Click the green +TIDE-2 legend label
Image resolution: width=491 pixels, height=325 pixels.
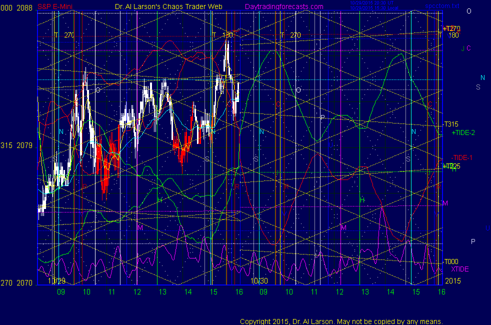click(462, 133)
